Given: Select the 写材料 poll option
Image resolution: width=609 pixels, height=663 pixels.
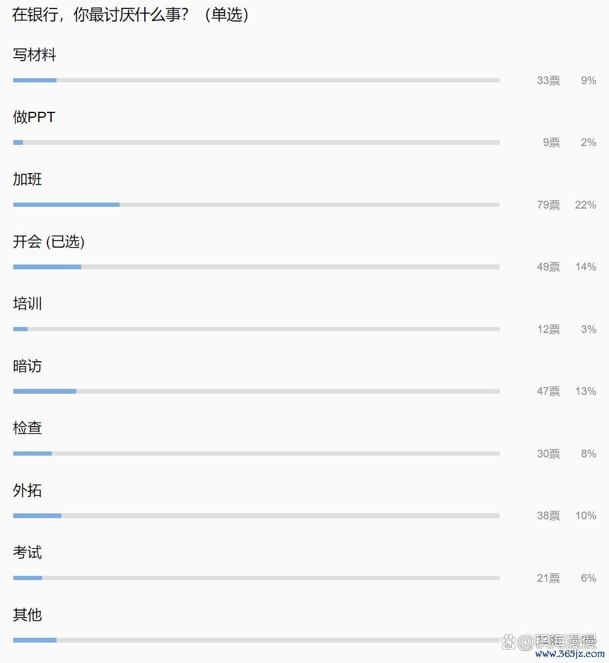Looking at the screenshot, I should (34, 55).
